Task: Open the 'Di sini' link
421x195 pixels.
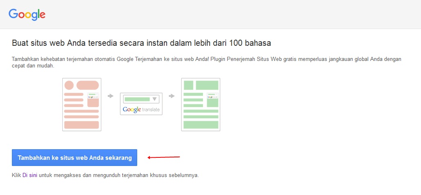Action: tap(30, 176)
